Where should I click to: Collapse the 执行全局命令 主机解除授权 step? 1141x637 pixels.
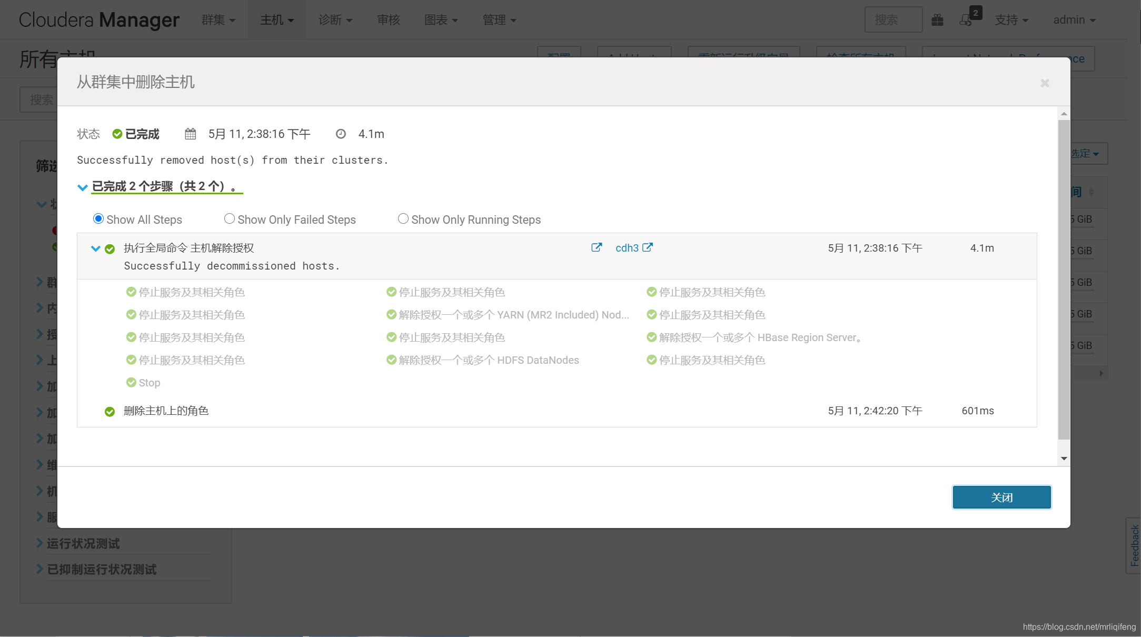pyautogui.click(x=95, y=248)
